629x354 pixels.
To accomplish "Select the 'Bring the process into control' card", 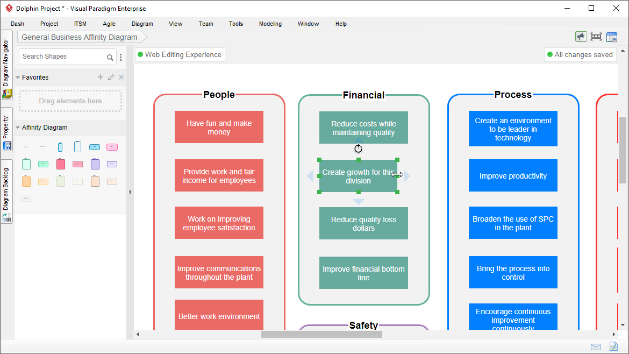I will 513,273.
